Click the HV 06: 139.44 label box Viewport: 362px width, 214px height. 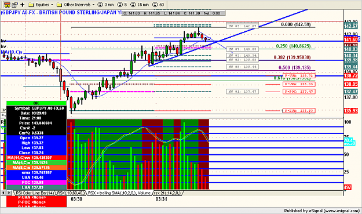pos(243,67)
